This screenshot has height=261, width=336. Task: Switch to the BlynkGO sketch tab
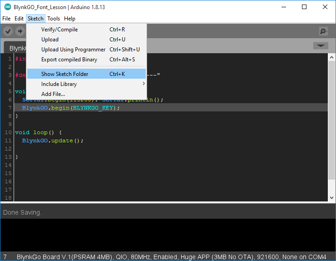[x=15, y=48]
